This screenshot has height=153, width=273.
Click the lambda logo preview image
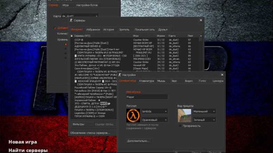pyautogui.click(x=133, y=116)
